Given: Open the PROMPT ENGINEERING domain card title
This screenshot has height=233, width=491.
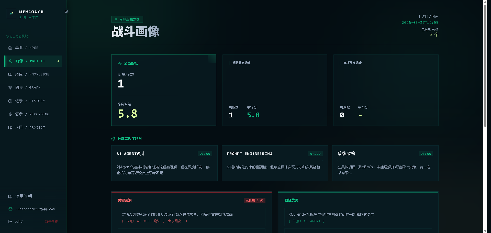Looking at the screenshot, I should (x=250, y=154).
